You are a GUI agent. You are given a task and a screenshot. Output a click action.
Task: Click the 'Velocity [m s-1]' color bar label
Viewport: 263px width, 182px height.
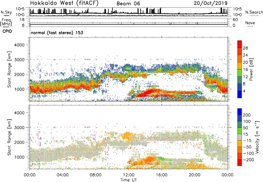tap(257, 137)
